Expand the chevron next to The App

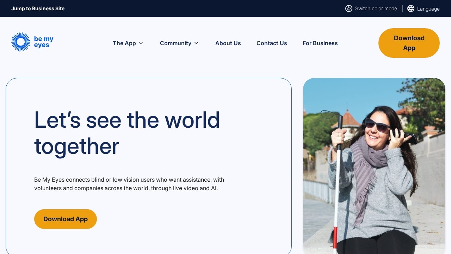point(141,43)
